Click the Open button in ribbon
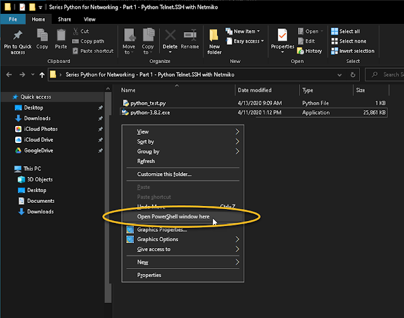 point(310,31)
